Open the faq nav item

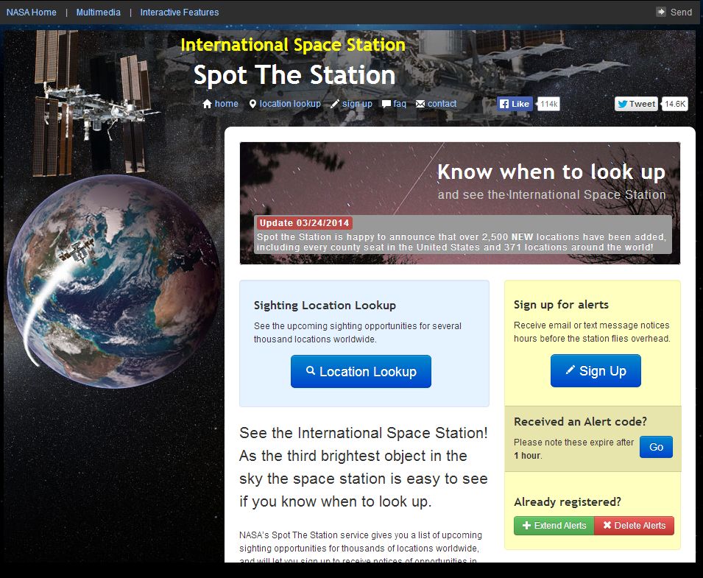400,104
